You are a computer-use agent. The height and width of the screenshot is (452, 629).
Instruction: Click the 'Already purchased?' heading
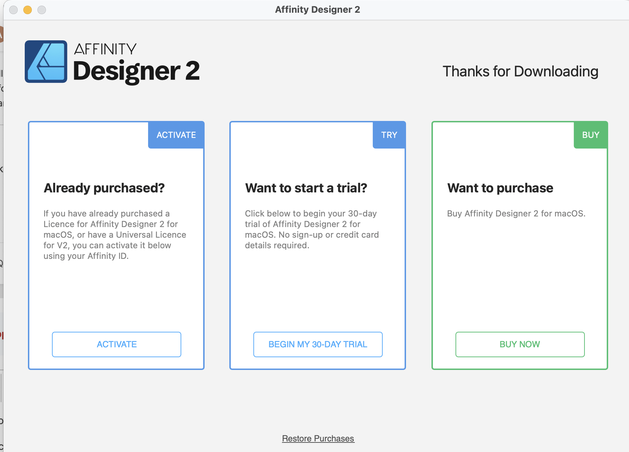104,188
